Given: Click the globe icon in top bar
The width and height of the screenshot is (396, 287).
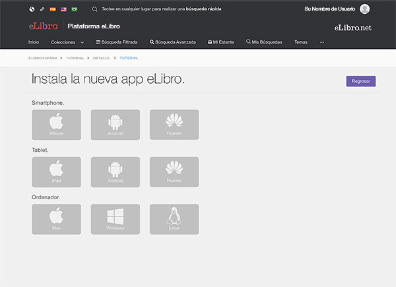Looking at the screenshot, I should (32, 9).
